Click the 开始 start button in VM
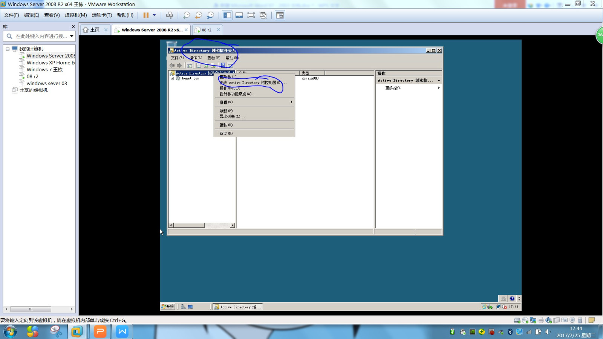Viewport: 603px width, 339px height. tap(168, 307)
